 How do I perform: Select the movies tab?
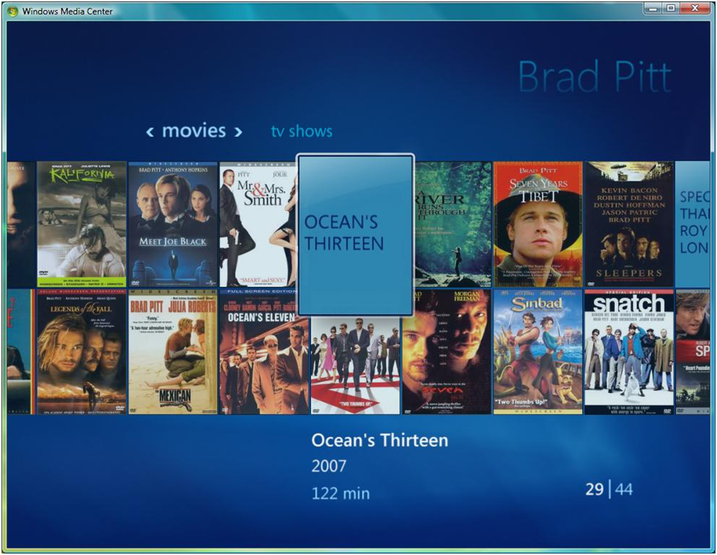[x=194, y=131]
